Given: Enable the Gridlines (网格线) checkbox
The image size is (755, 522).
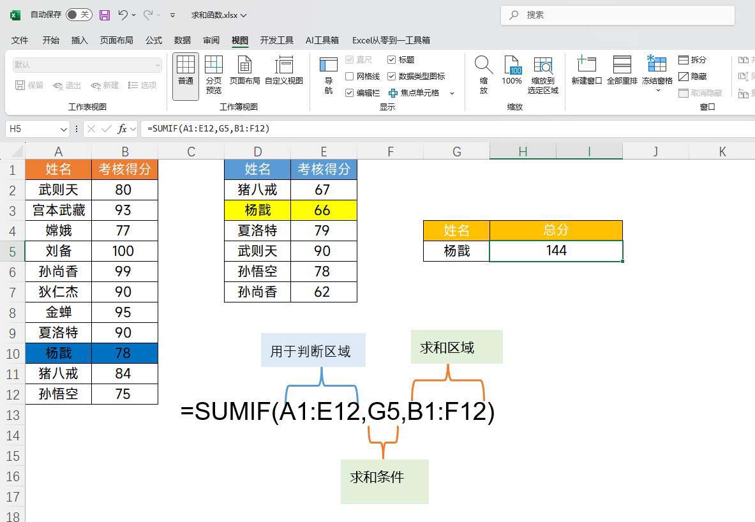Looking at the screenshot, I should coord(350,77).
